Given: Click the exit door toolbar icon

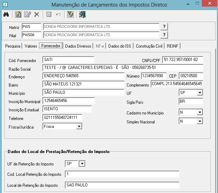Looking at the screenshot, I should point(82,14).
